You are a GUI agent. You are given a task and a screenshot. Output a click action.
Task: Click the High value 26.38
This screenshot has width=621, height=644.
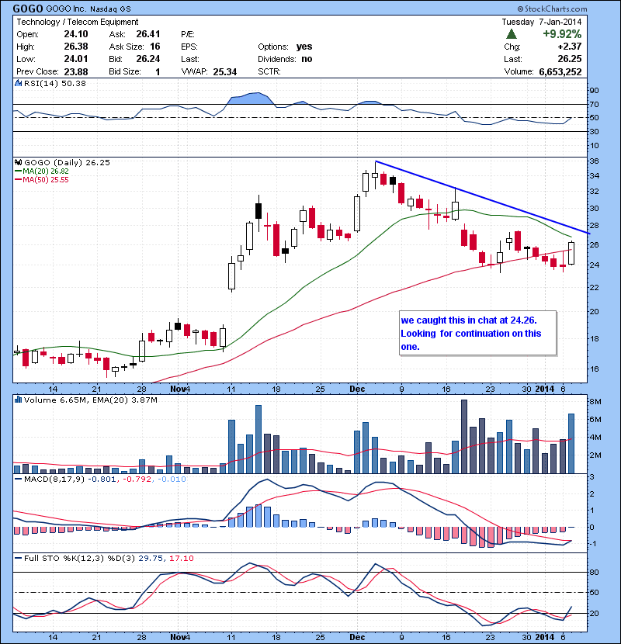pyautogui.click(x=76, y=47)
